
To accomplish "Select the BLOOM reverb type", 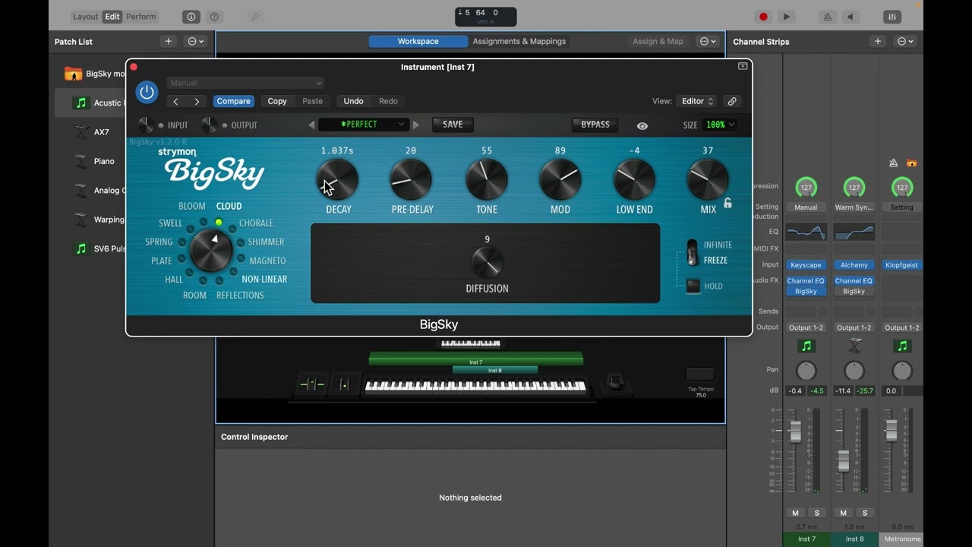I will (x=191, y=206).
